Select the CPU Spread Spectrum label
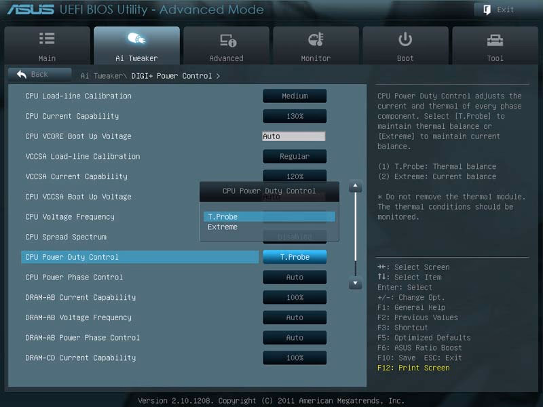The width and height of the screenshot is (543, 407). pos(66,237)
